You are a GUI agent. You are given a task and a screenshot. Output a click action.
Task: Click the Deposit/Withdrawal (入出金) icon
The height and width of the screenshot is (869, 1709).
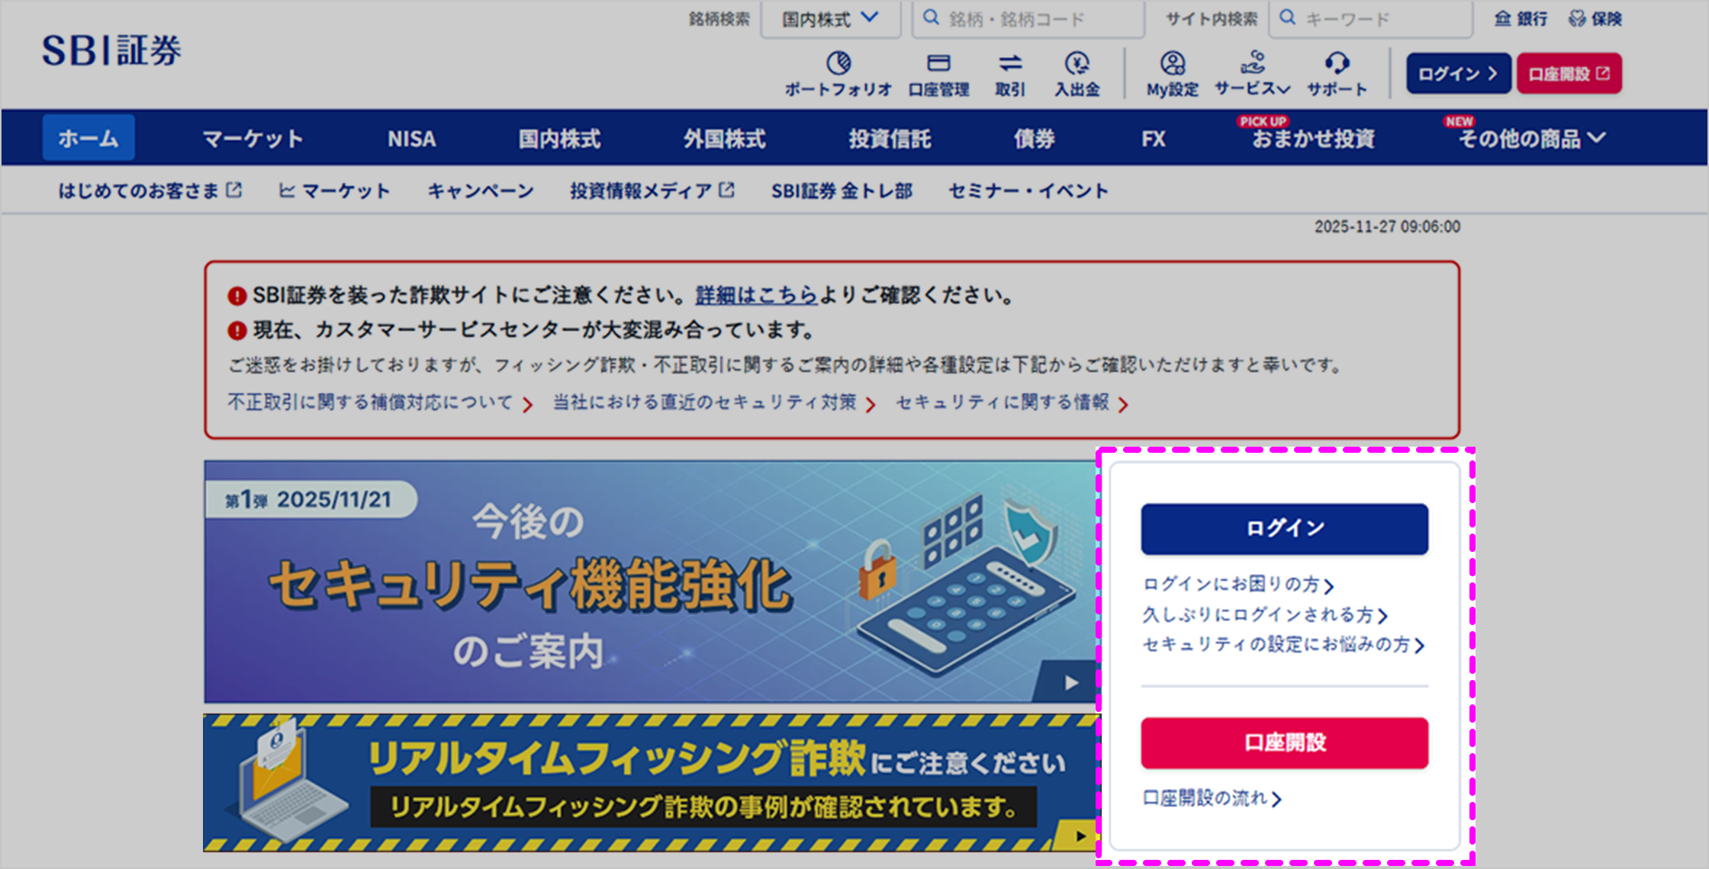coord(1077,63)
